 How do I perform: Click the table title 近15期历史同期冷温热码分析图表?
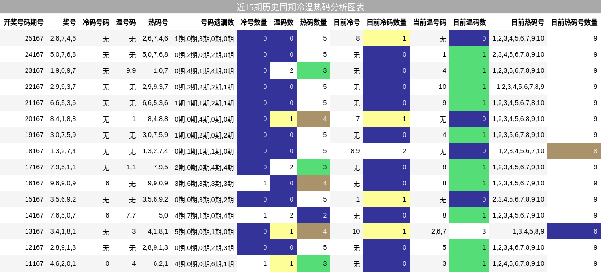coord(300,7)
